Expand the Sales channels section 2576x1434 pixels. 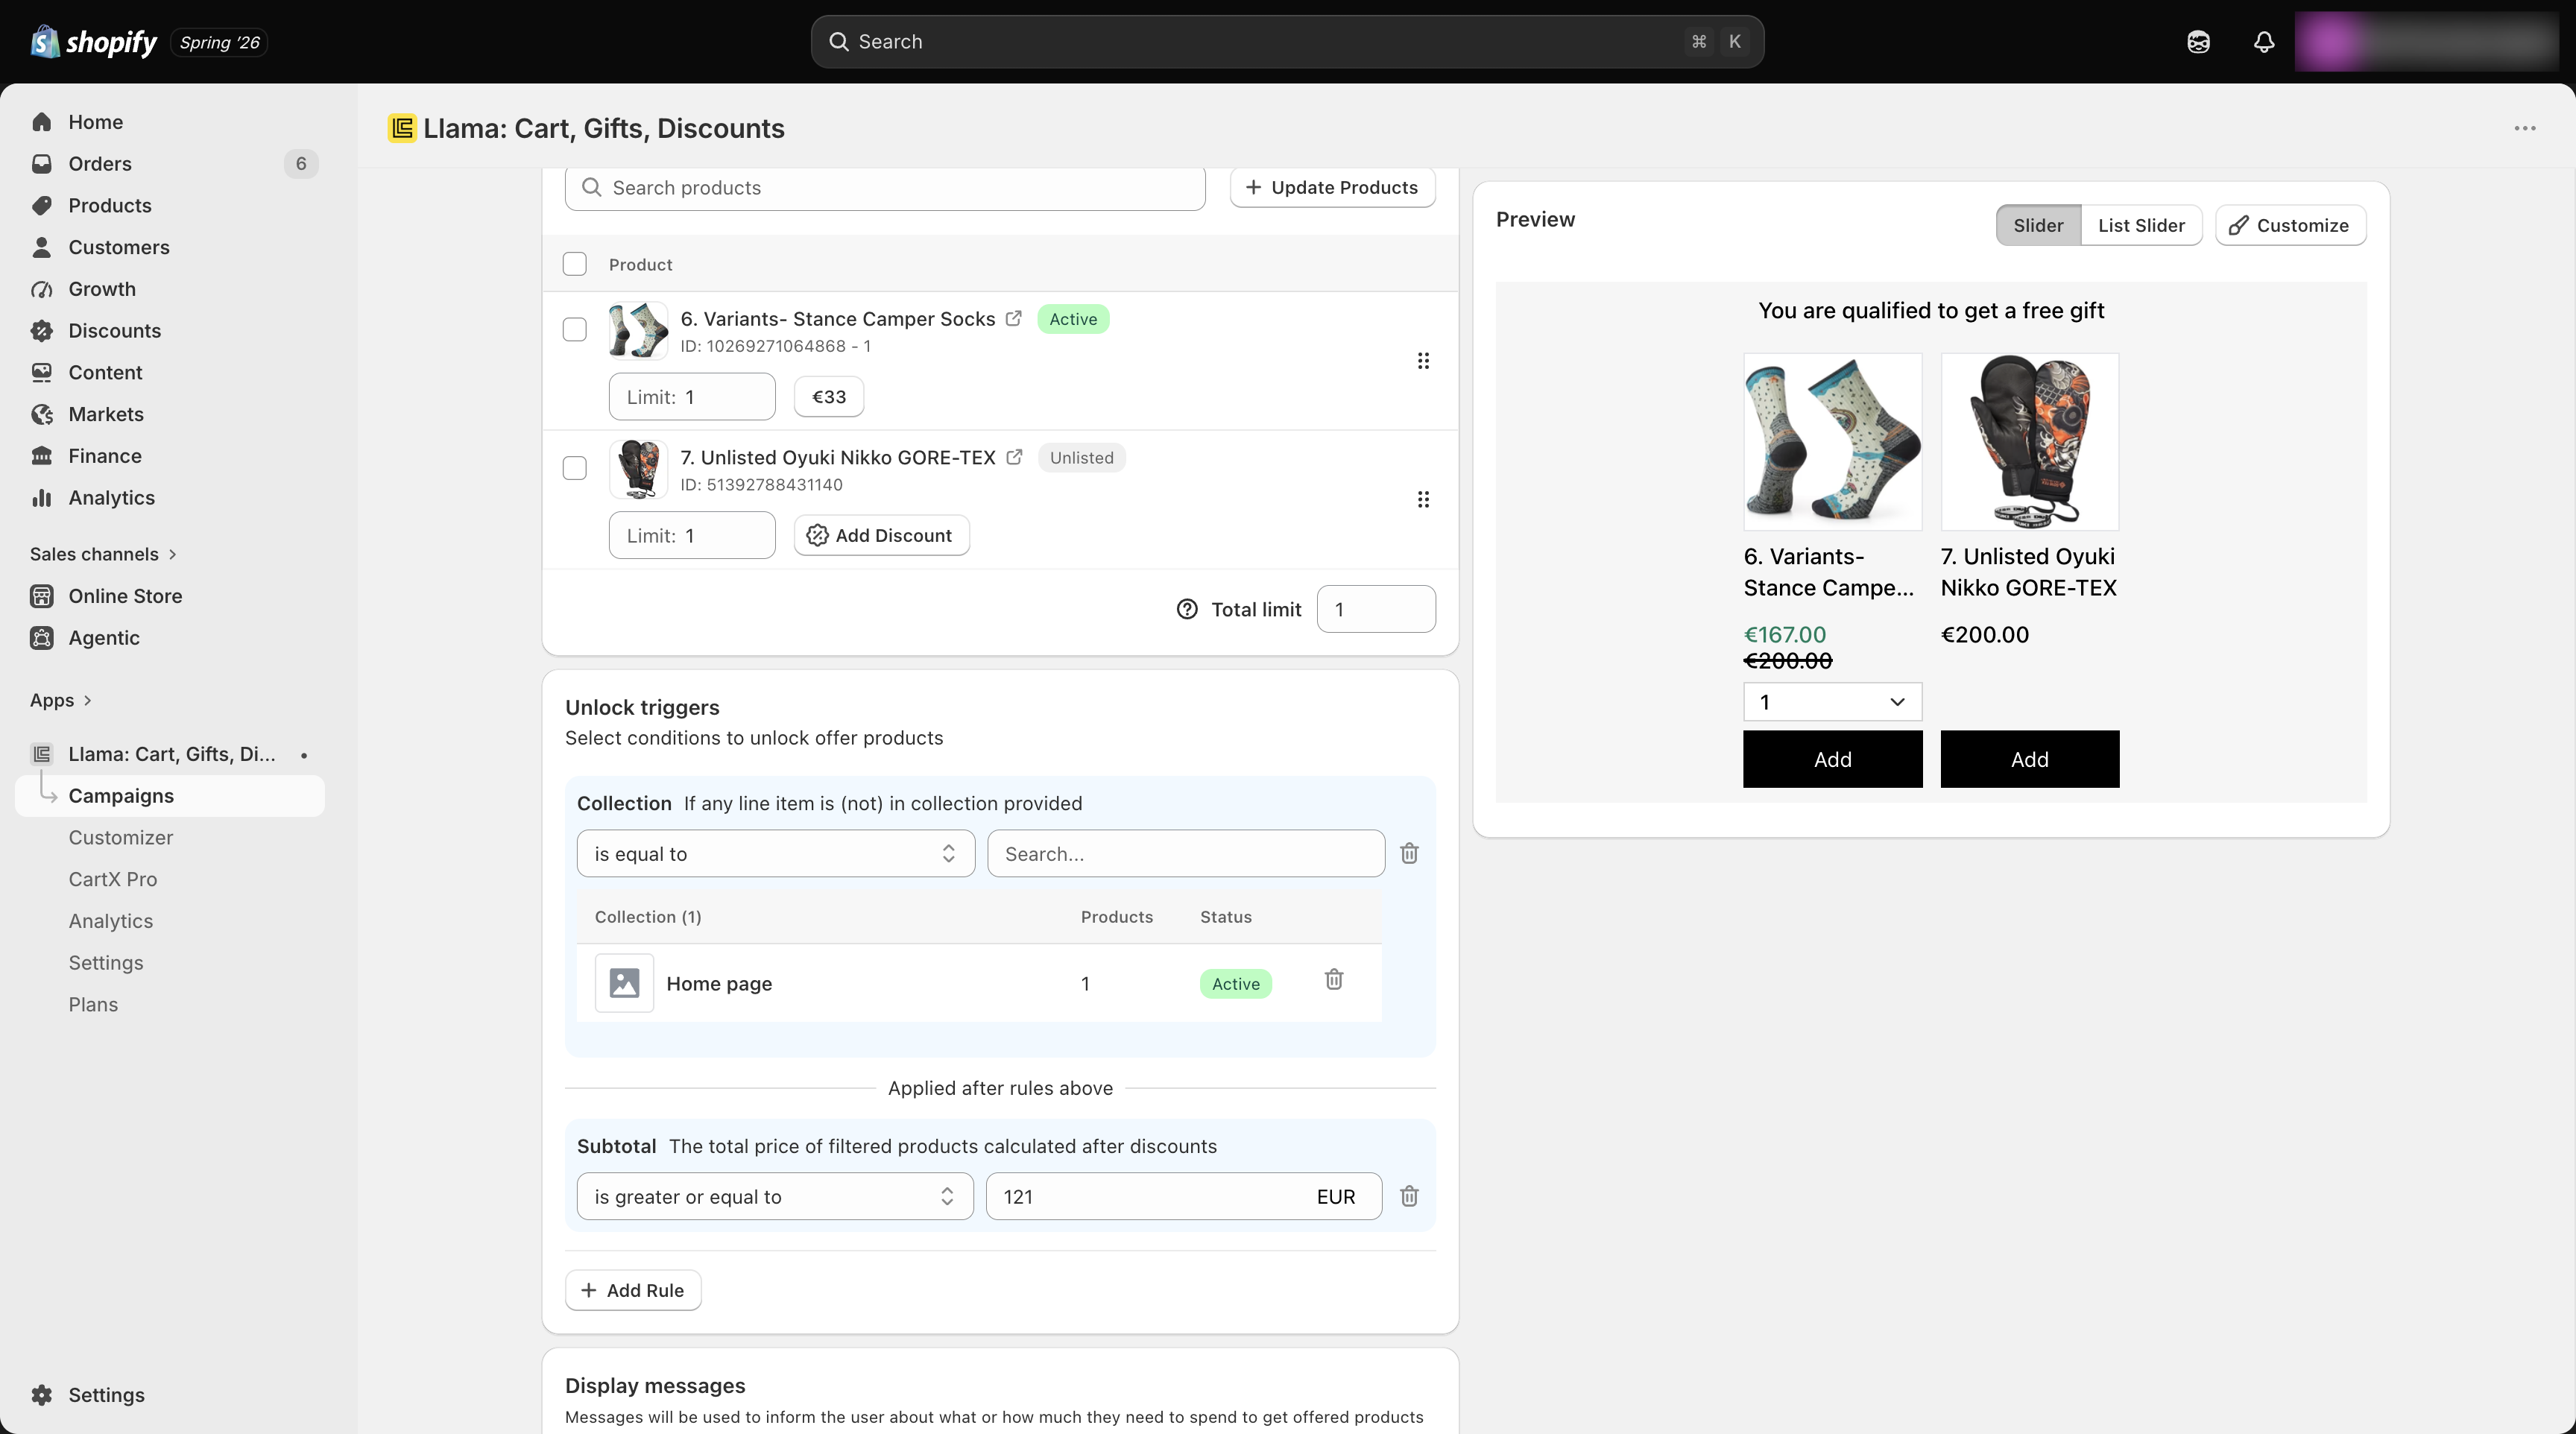(x=103, y=554)
